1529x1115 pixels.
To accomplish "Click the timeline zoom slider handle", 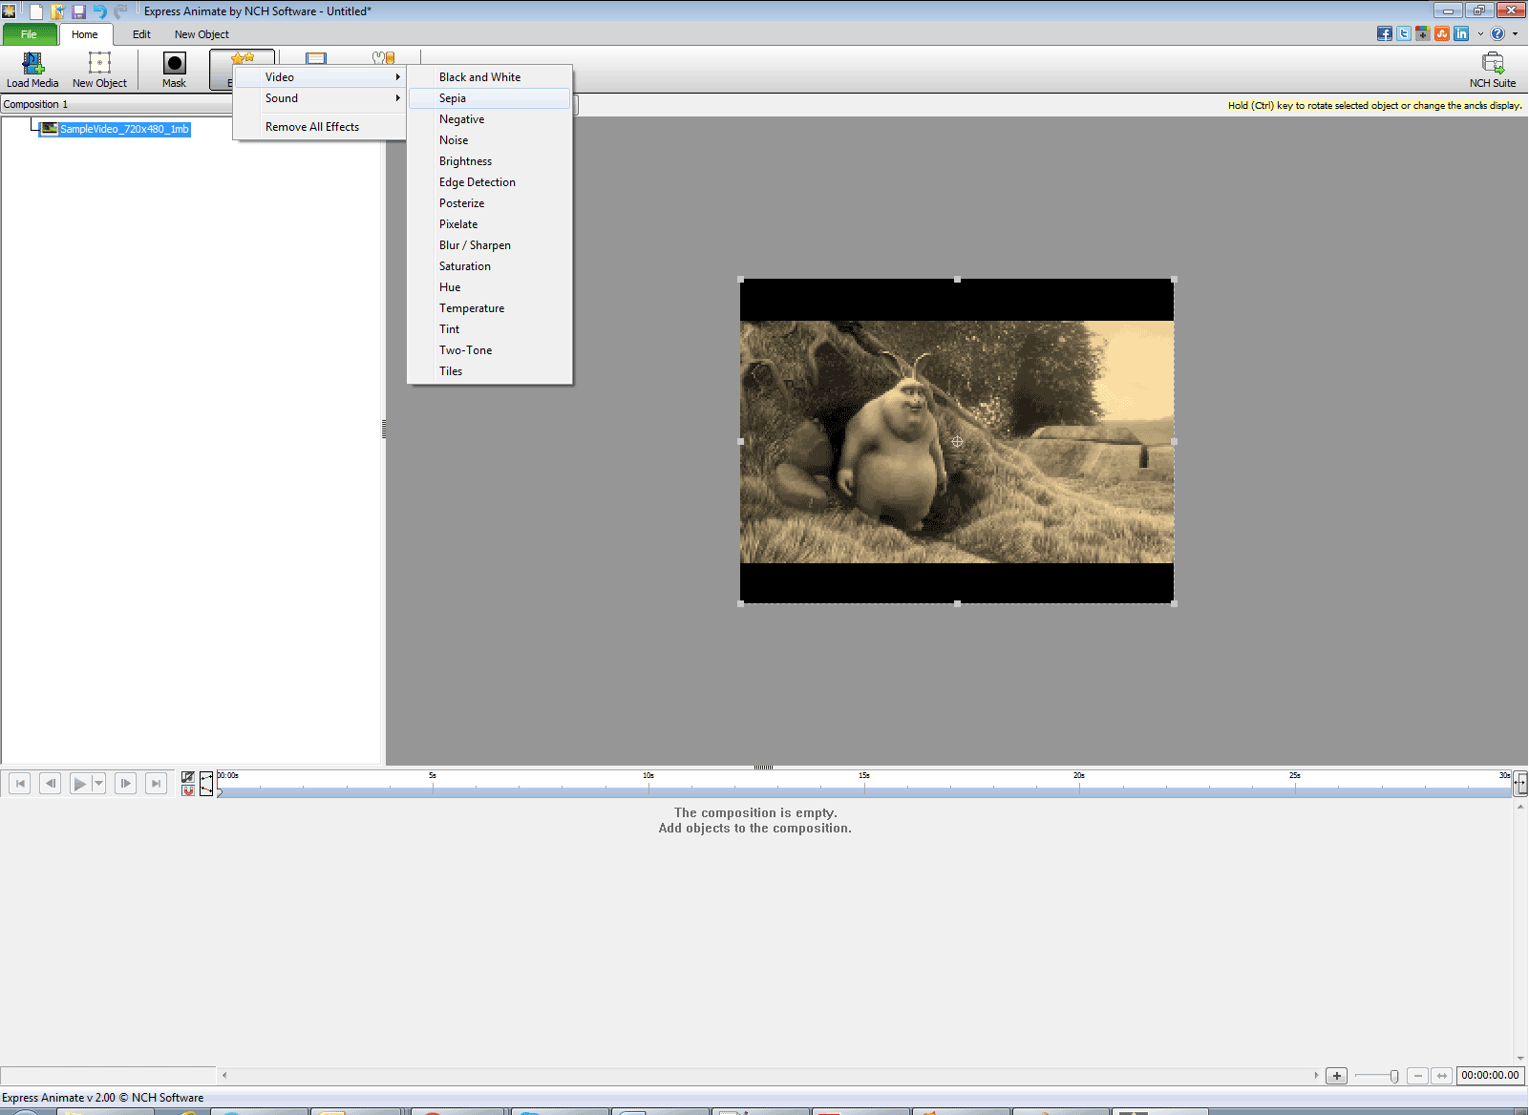I will point(1394,1076).
